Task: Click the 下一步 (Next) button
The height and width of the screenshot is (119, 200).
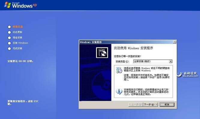Action: coord(150,105)
